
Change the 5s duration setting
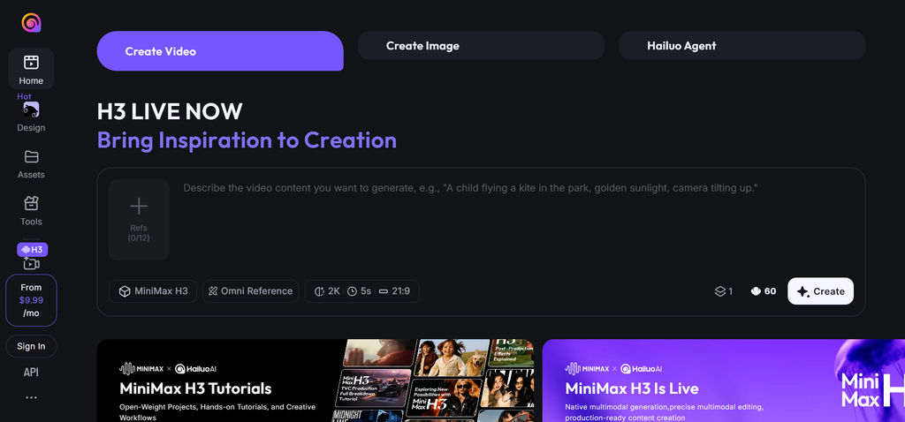click(x=360, y=291)
